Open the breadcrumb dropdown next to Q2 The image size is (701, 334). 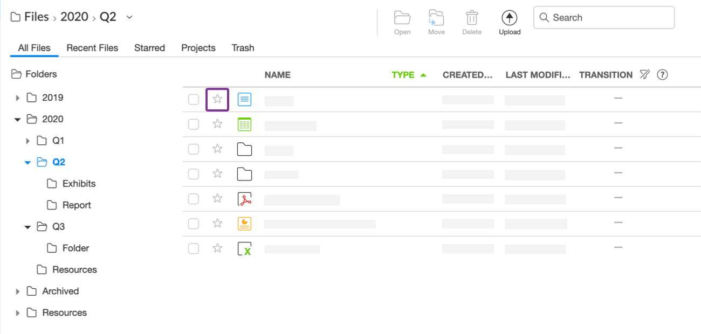(129, 17)
